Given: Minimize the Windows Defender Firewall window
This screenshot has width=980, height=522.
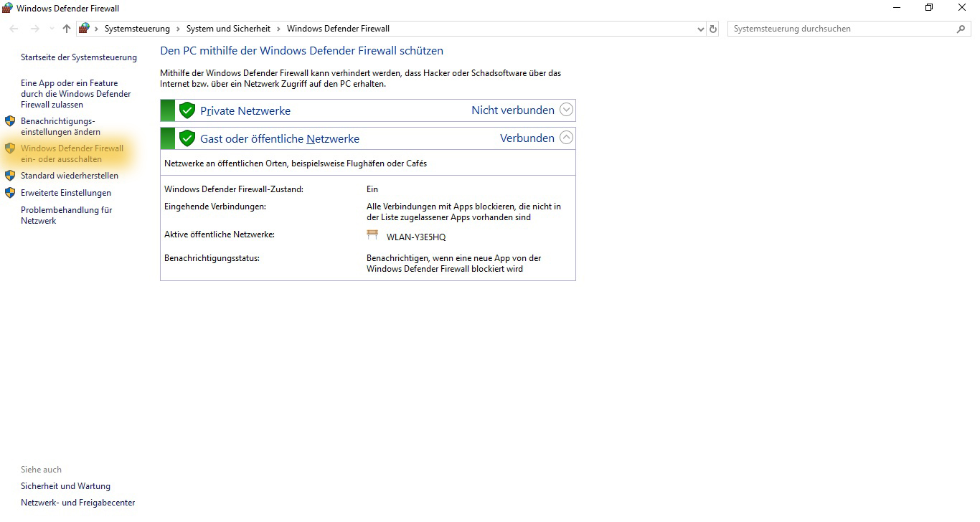Looking at the screenshot, I should coord(897,8).
